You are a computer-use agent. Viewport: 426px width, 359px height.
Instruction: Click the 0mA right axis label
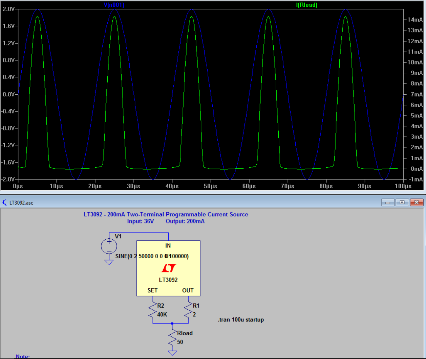tap(417, 169)
